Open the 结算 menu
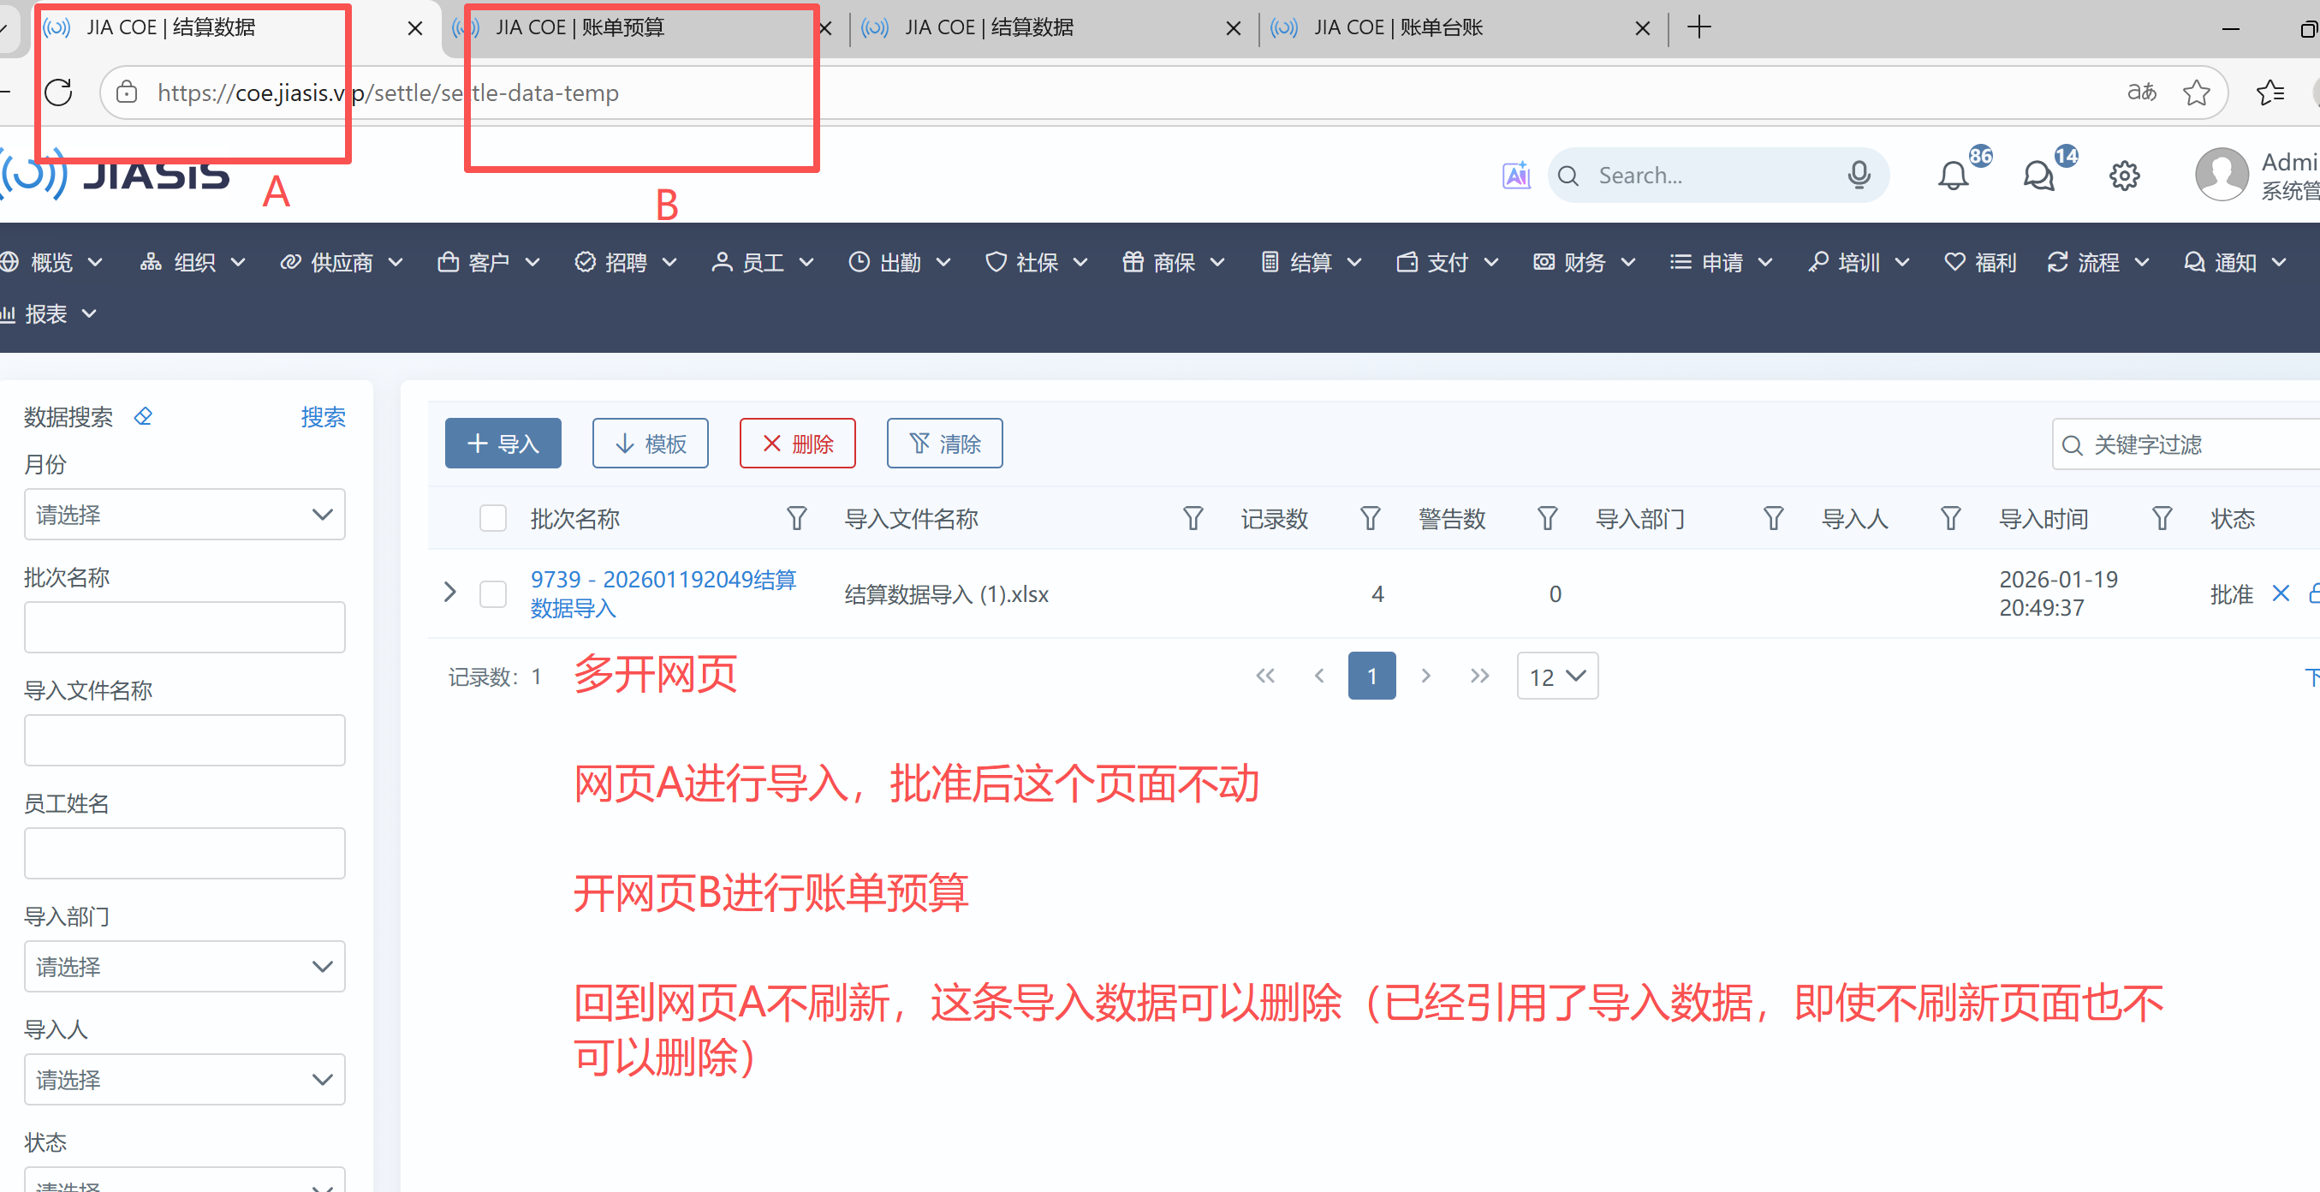The height and width of the screenshot is (1192, 2320). (1311, 262)
